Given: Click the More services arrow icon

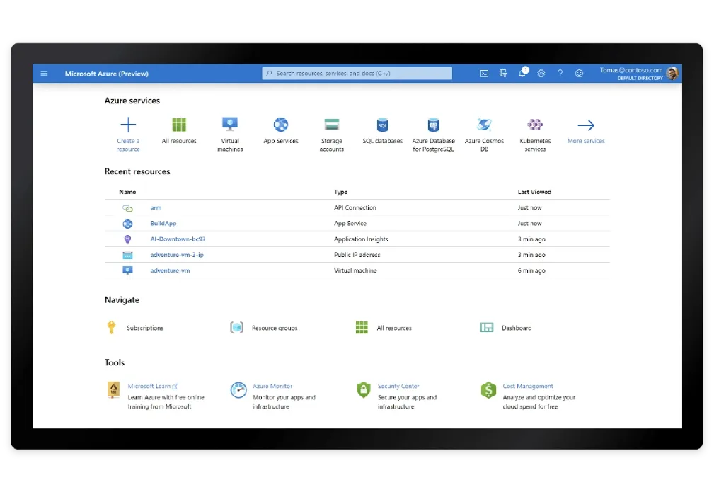Looking at the screenshot, I should click(586, 125).
